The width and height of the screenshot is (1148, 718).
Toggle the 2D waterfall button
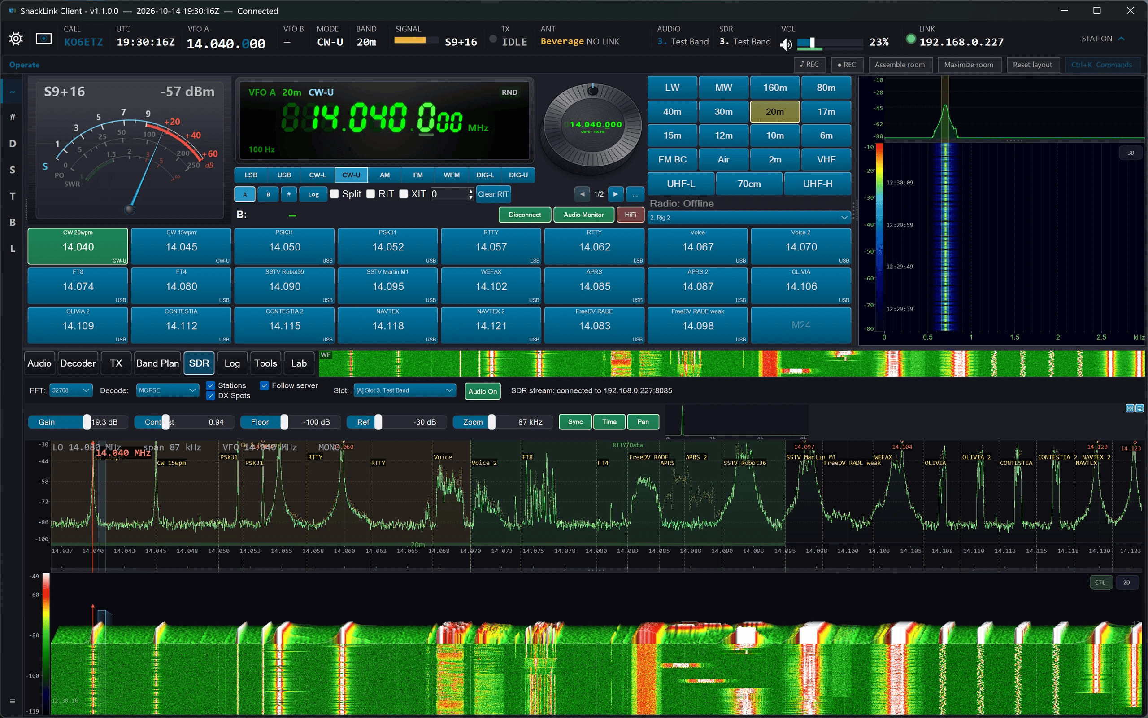pyautogui.click(x=1126, y=582)
